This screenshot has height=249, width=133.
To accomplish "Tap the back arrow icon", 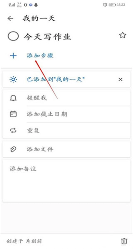I will tap(10, 18).
